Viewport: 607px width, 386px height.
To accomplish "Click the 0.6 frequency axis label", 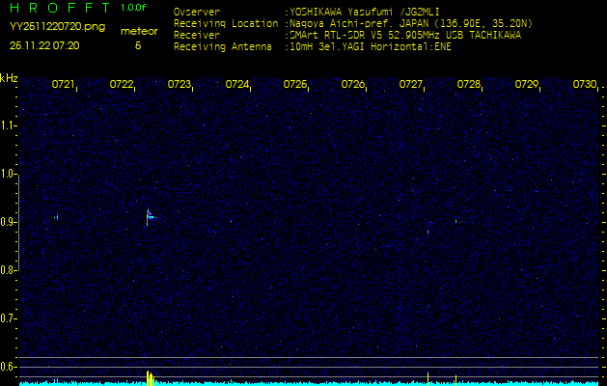I will tap(9, 367).
